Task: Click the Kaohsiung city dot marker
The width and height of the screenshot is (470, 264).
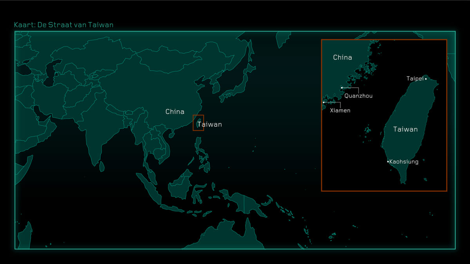Action: coord(388,162)
